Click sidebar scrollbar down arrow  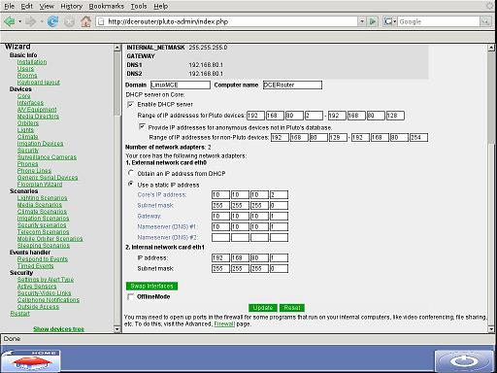coord(117,329)
